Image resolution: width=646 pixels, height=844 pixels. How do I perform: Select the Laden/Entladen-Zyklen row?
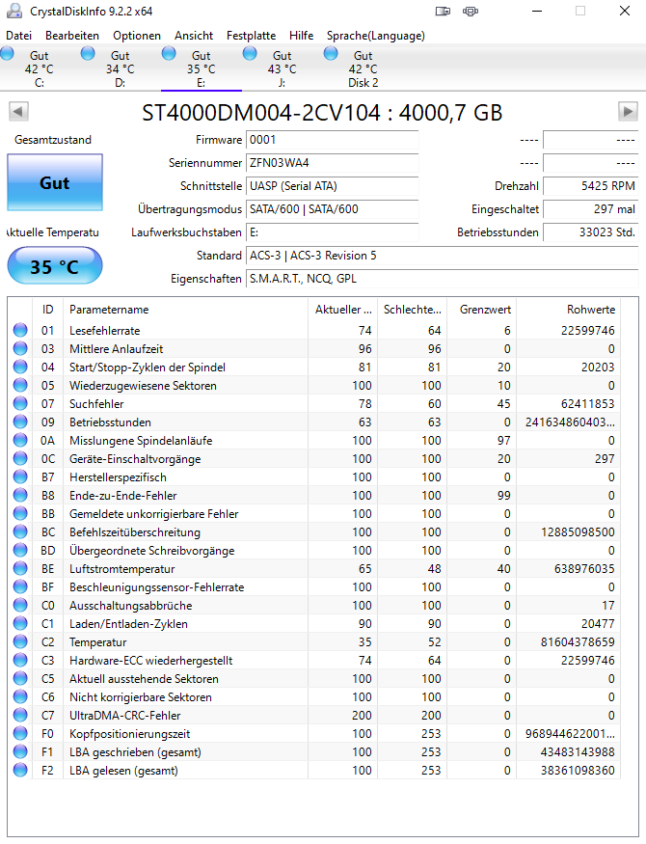tap(314, 624)
